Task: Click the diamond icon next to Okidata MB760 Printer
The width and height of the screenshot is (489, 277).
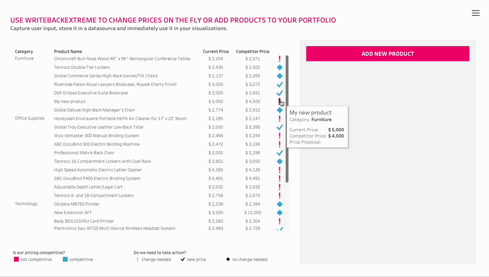Action: 280,204
